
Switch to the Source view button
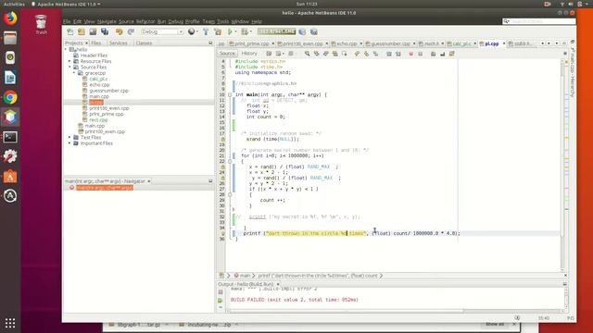227,54
